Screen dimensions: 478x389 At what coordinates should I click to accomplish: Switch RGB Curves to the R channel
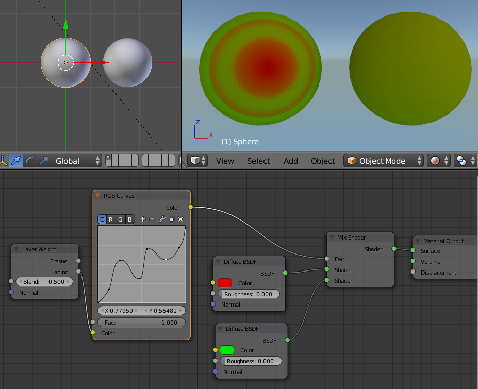pyautogui.click(x=110, y=219)
